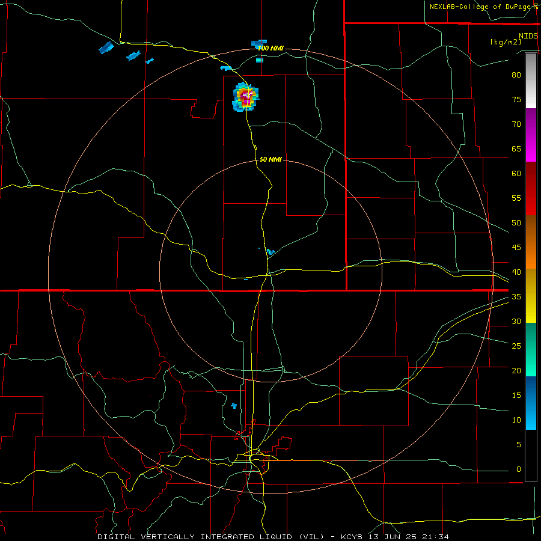The height and width of the screenshot is (541, 541).
Task: Click the NIDS label above color scale
Action: (x=528, y=36)
